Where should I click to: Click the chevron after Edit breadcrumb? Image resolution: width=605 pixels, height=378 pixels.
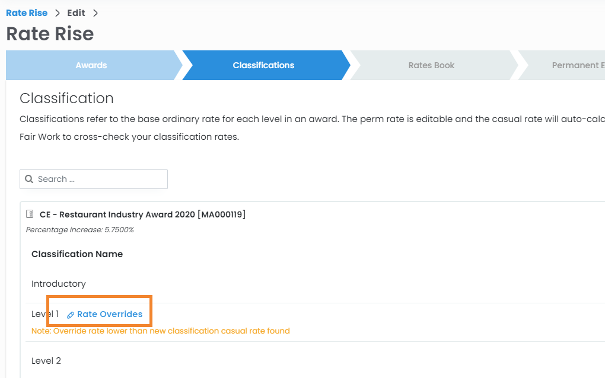95,13
